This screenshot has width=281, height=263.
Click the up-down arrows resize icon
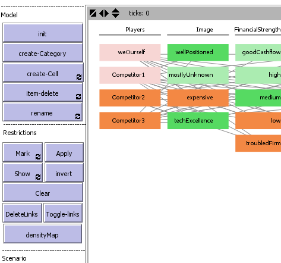click(115, 13)
